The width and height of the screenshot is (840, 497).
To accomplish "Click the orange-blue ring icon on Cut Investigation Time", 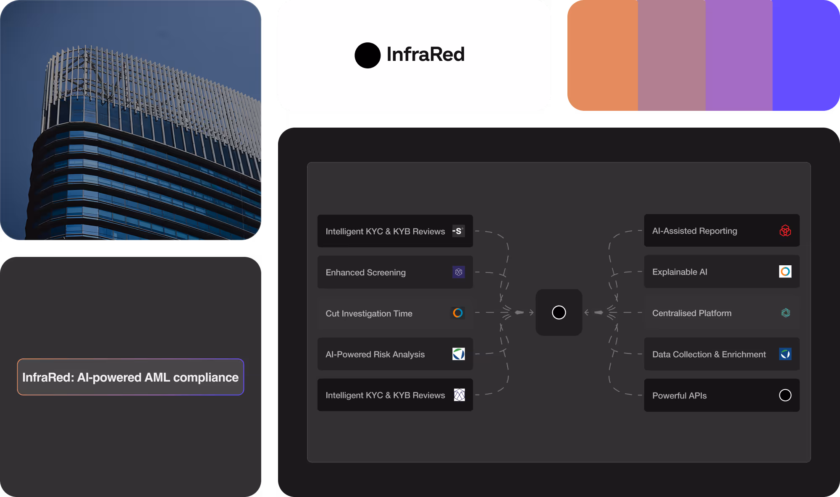I will click(458, 313).
